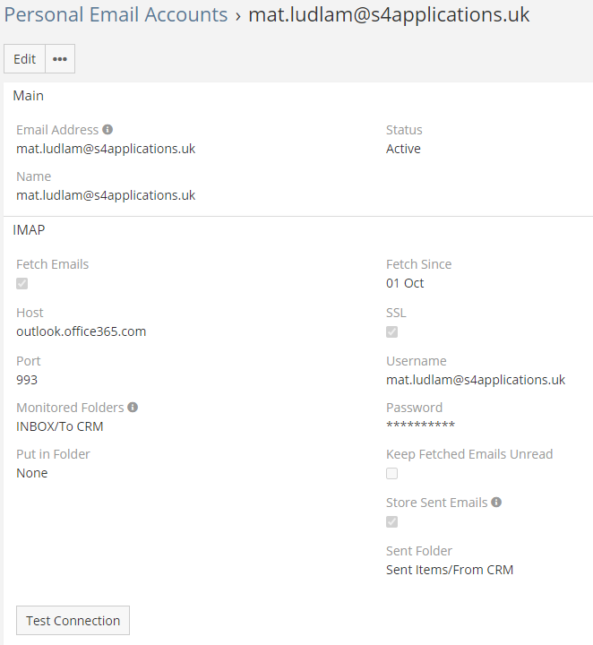Click the Active status value
The image size is (593, 645).
click(403, 149)
